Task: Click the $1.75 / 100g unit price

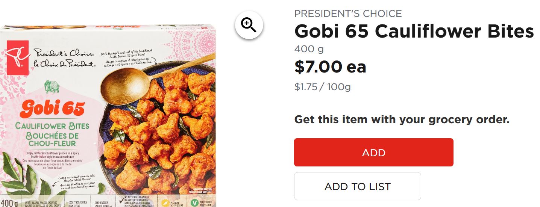Action: coord(322,87)
